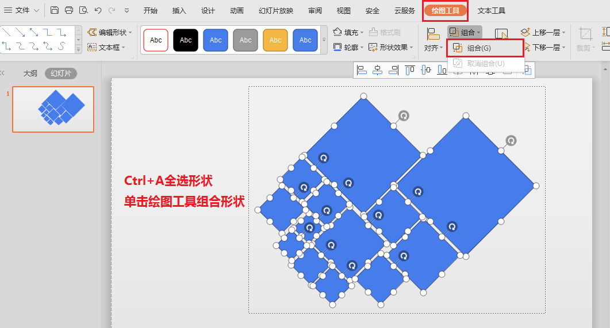Select the S-shaped curve drawing tool
The height and width of the screenshot is (328, 610).
[x=61, y=47]
